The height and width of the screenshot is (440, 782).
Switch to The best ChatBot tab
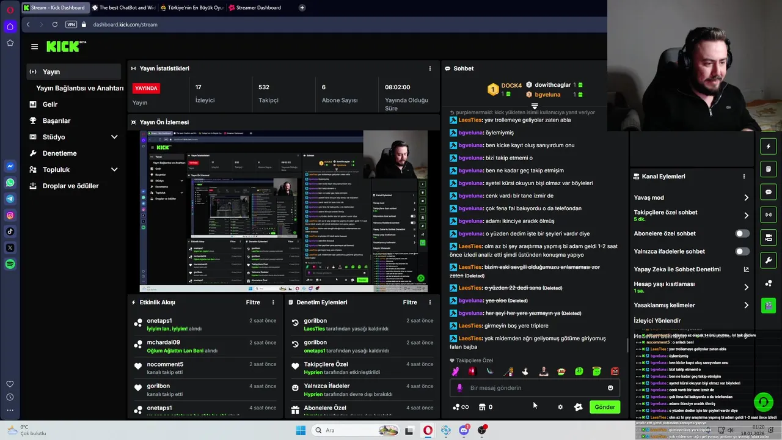[x=124, y=7]
